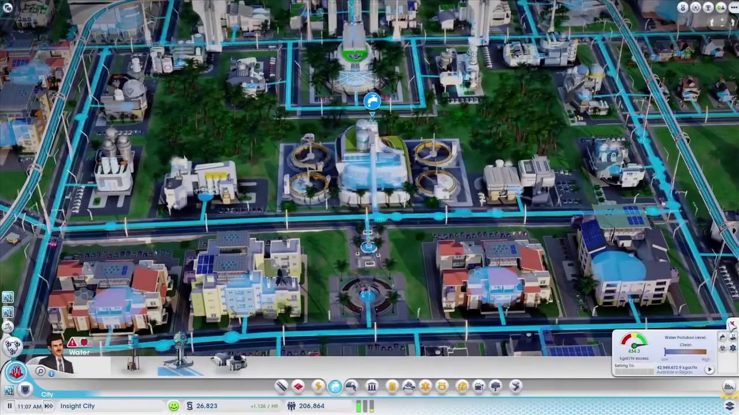
Task: Open the Waste Disposal menu
Action: pos(392,386)
